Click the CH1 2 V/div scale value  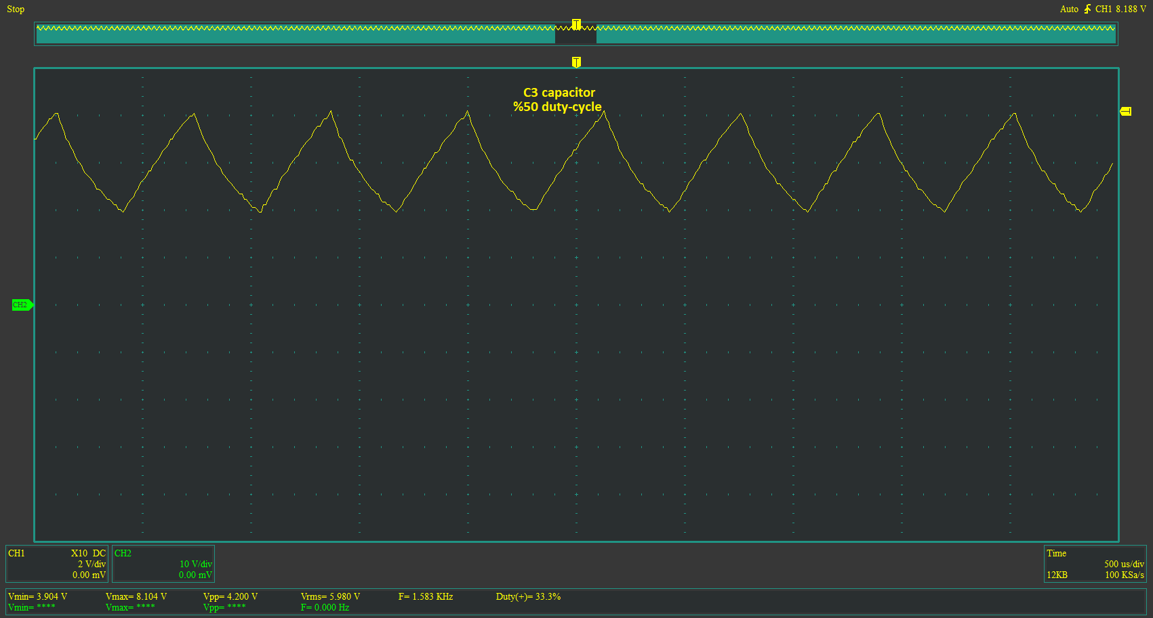pyautogui.click(x=92, y=564)
